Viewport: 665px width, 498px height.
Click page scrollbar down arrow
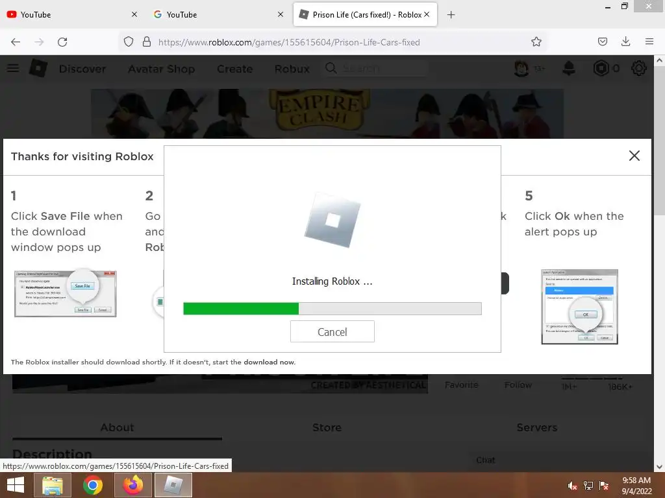click(659, 467)
